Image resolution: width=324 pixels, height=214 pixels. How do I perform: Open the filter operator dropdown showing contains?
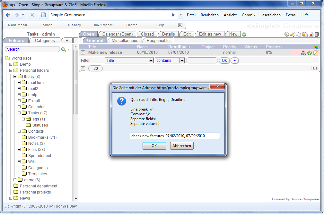tap(182, 61)
